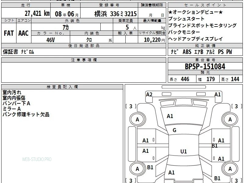
Task: Click the 最大積載量 header
Action: [x=152, y=20]
